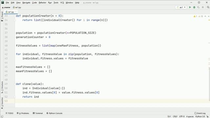Click the stop process square icon

click(203, 7)
